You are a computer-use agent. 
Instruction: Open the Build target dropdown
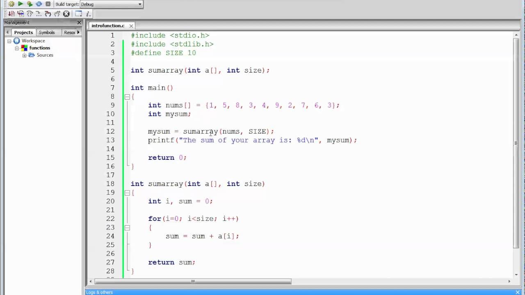coord(111,4)
